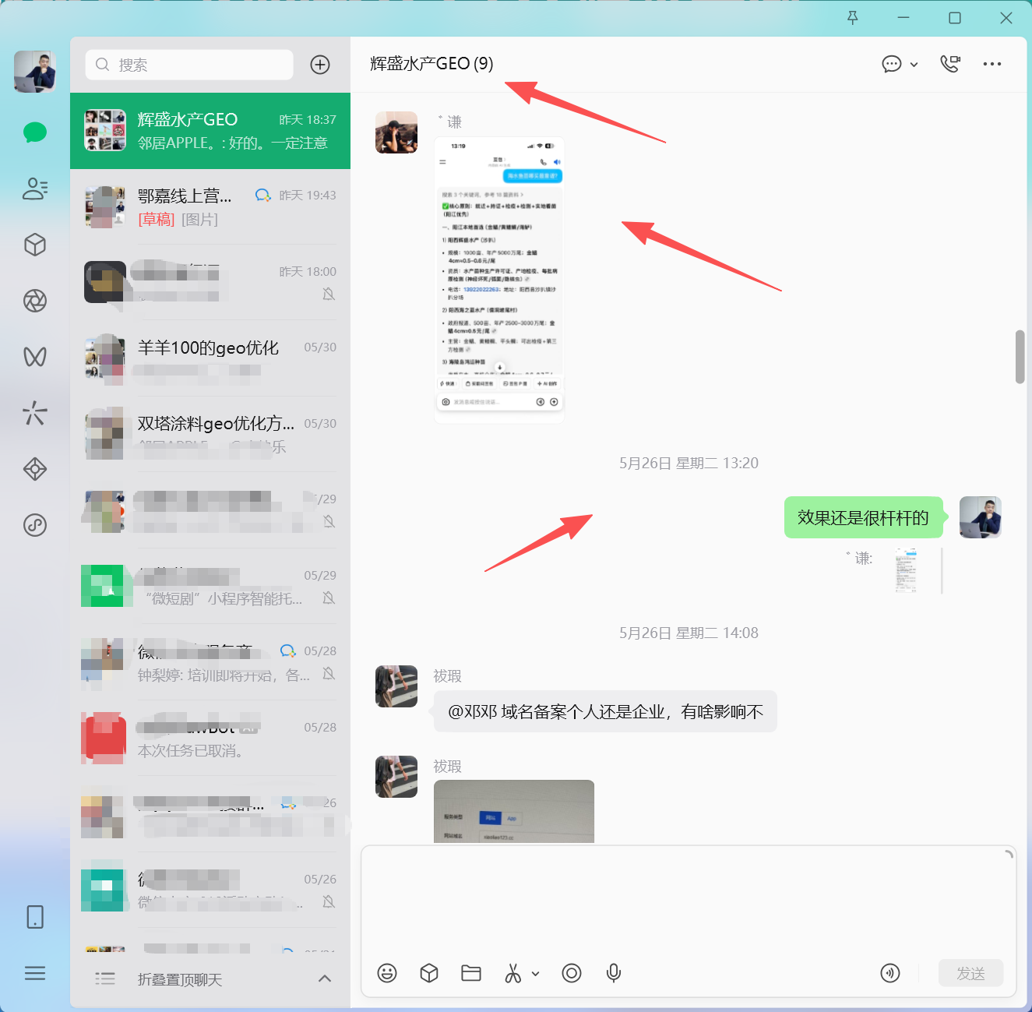
Task: Open the emoji picker
Action: coord(387,973)
